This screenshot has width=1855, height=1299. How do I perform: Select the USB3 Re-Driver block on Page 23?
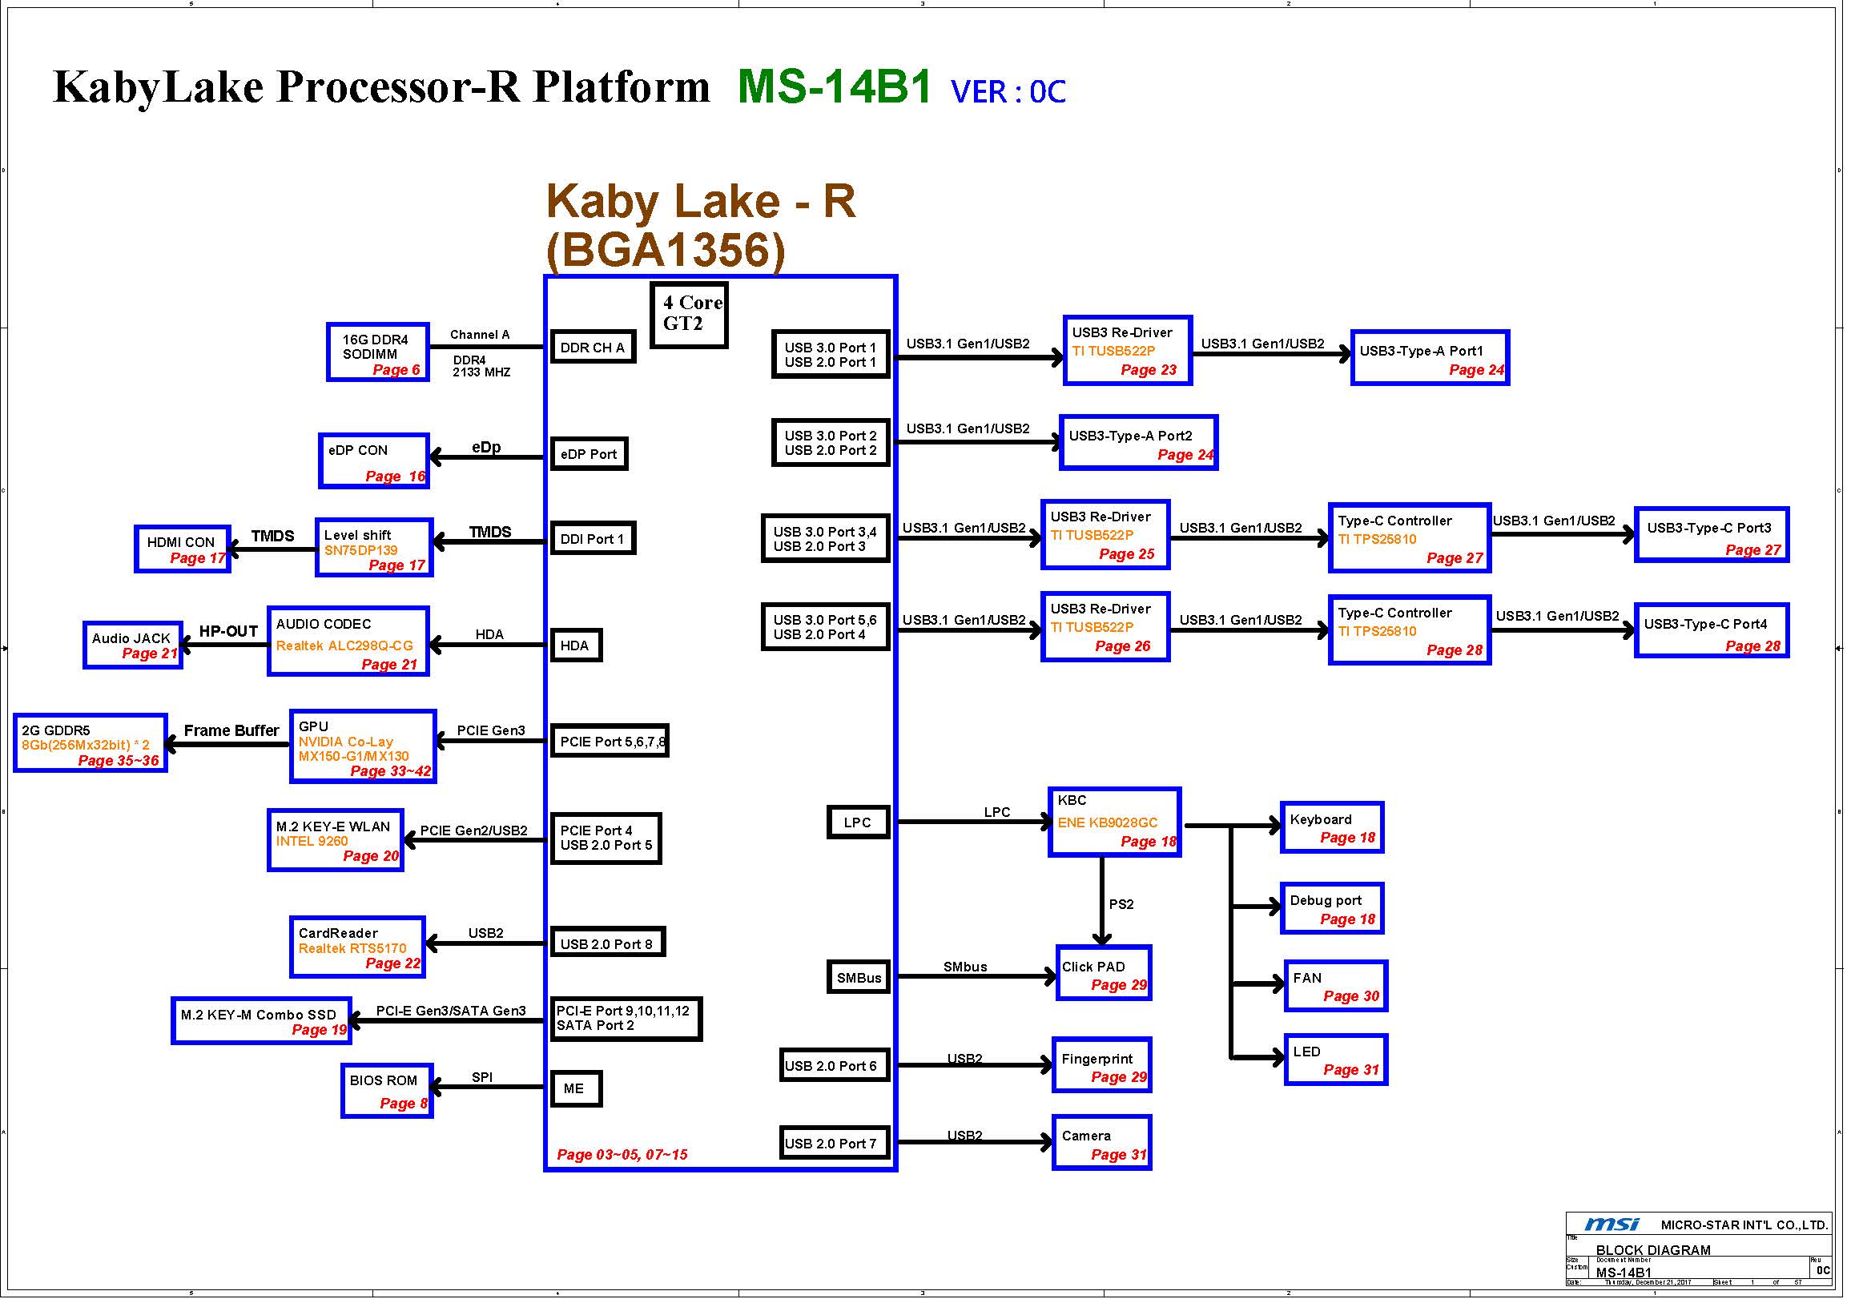tap(1127, 351)
